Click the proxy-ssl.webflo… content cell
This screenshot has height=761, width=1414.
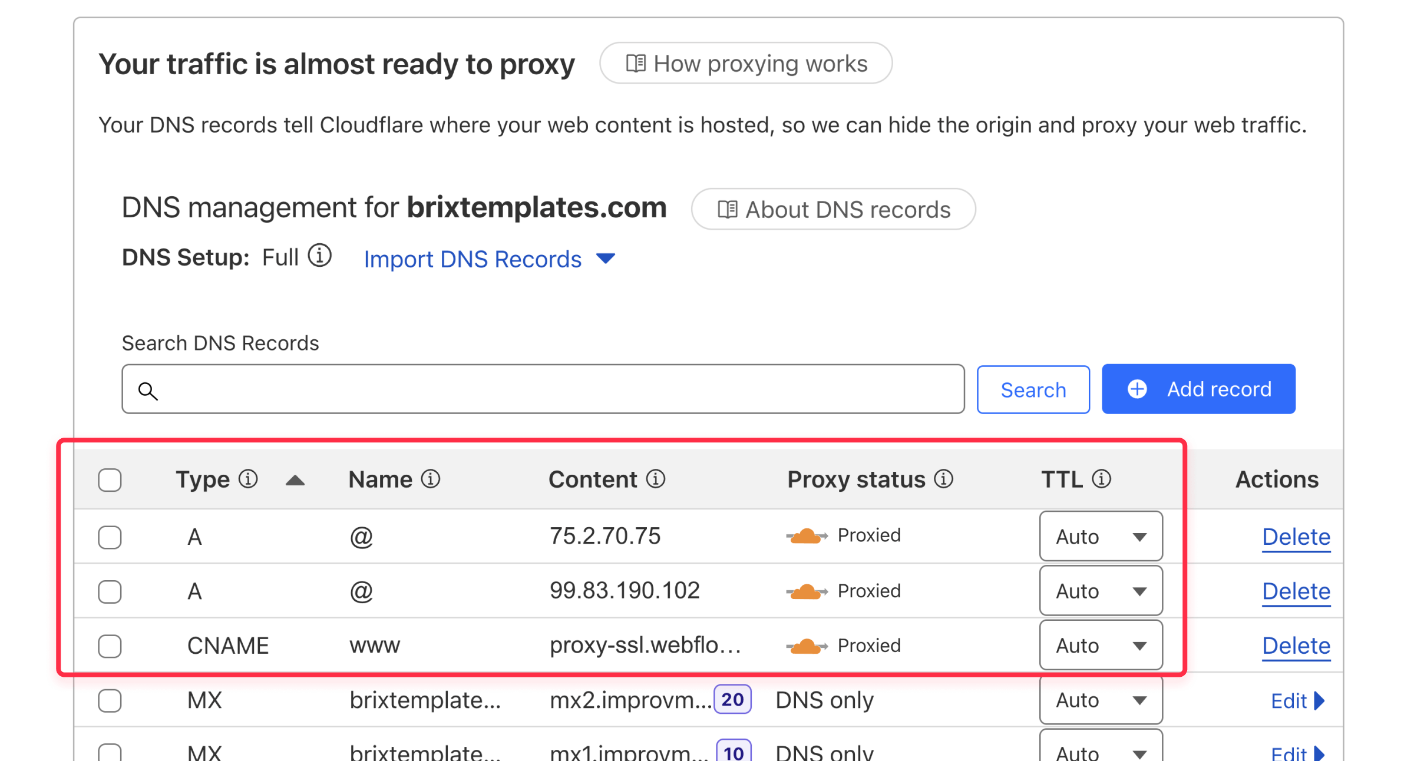tap(645, 645)
